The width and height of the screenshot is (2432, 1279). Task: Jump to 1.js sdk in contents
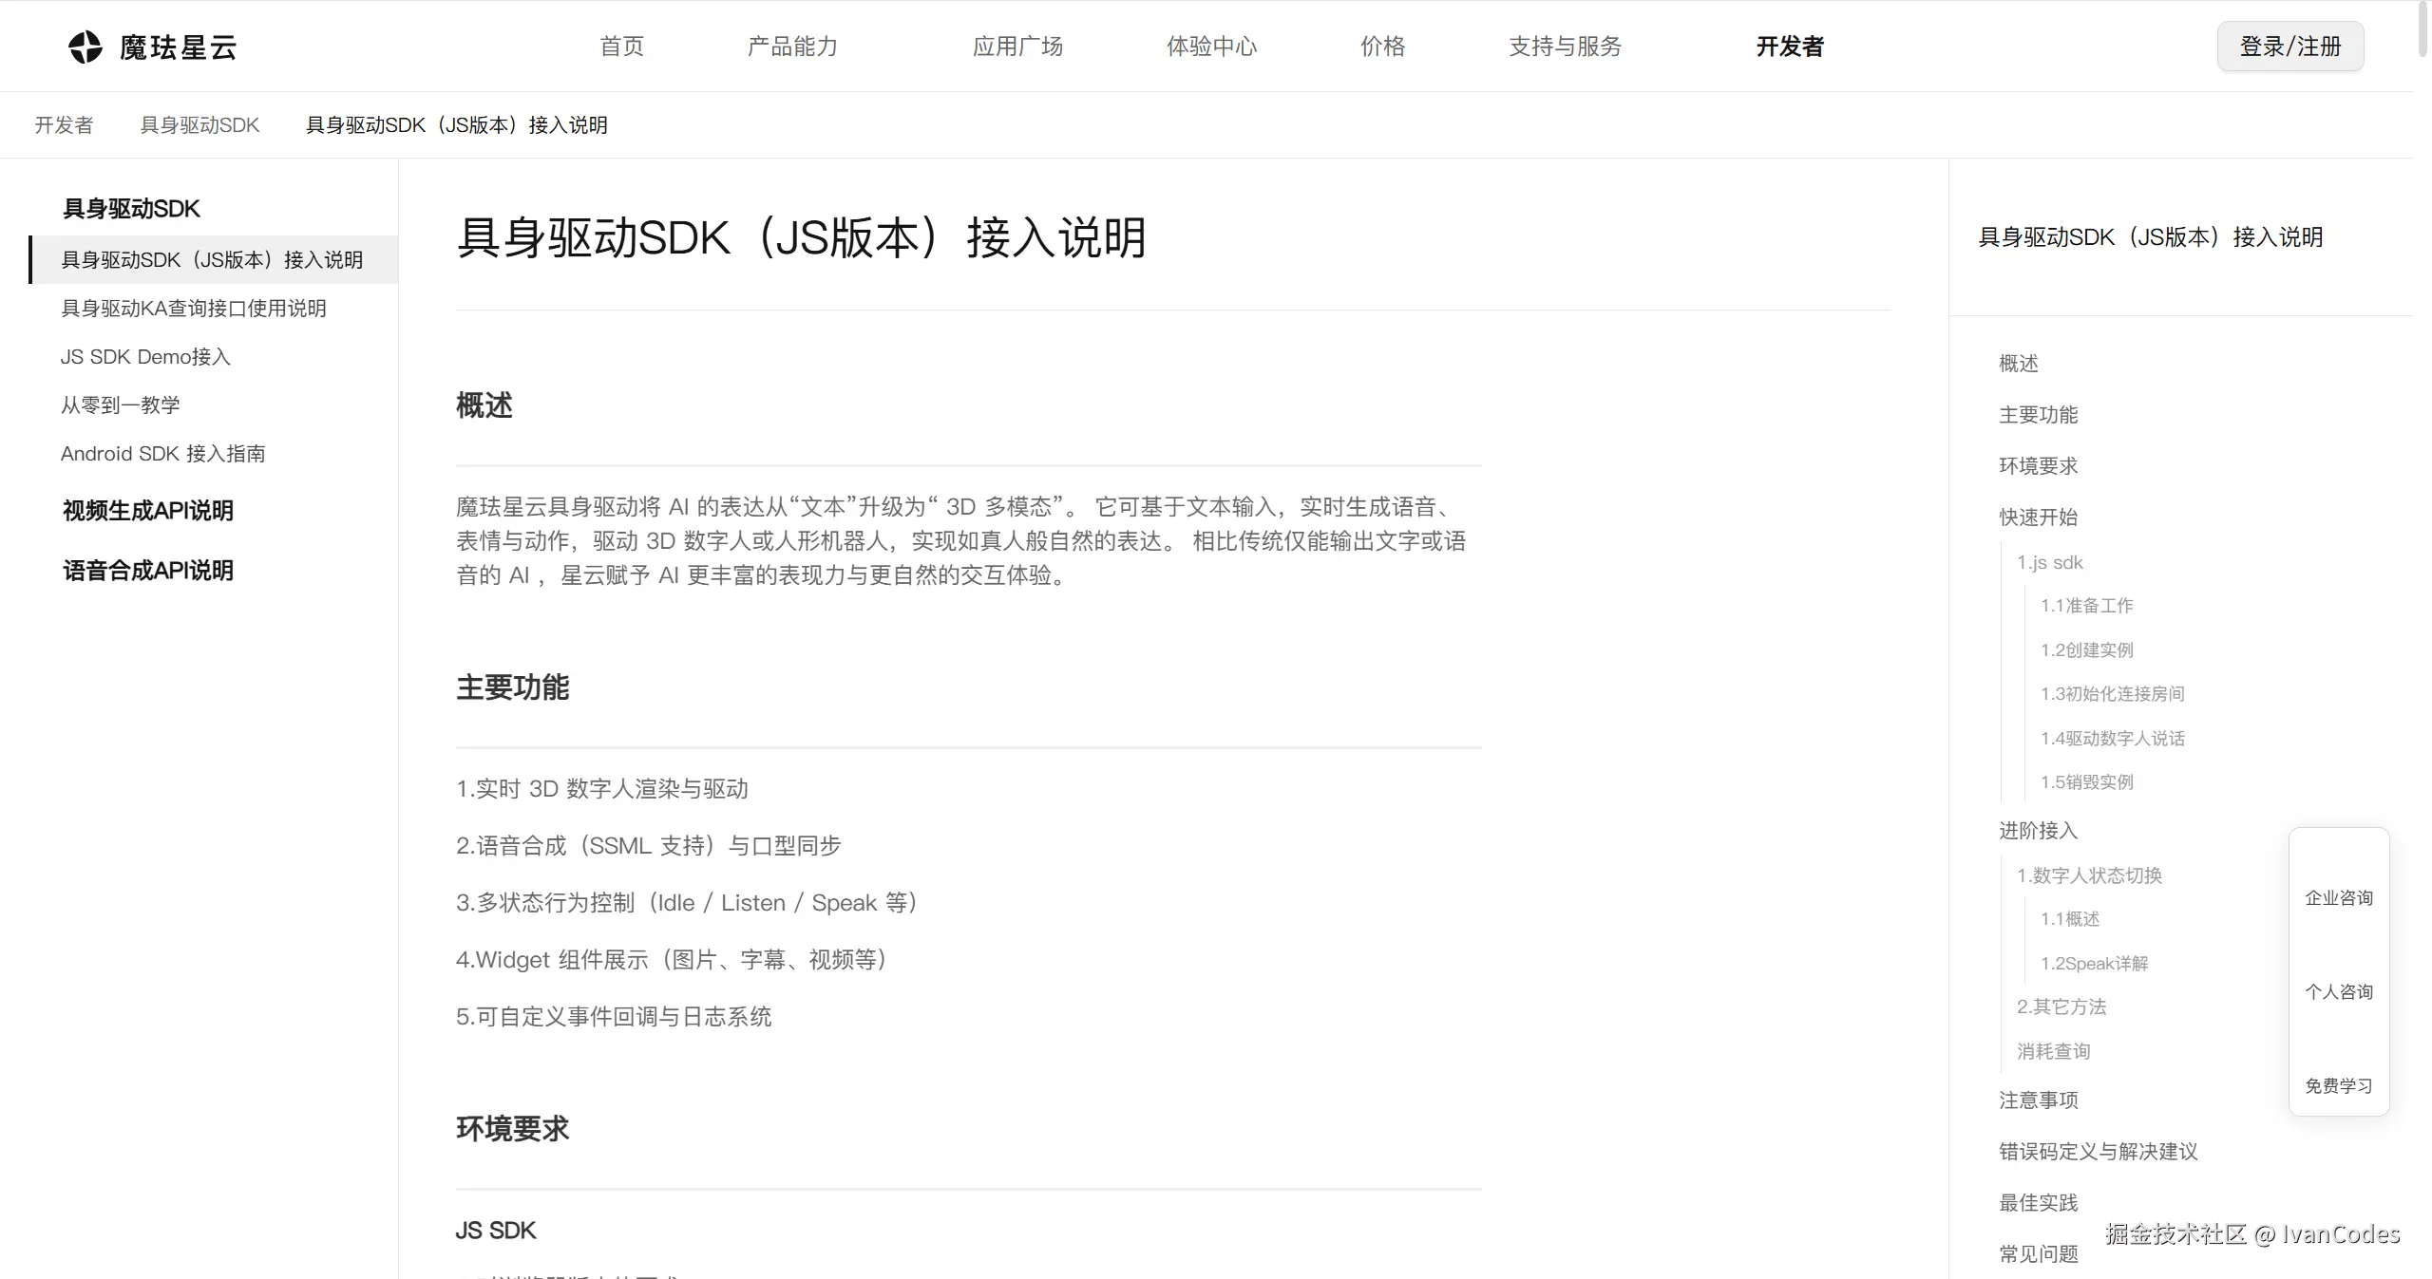[2050, 562]
